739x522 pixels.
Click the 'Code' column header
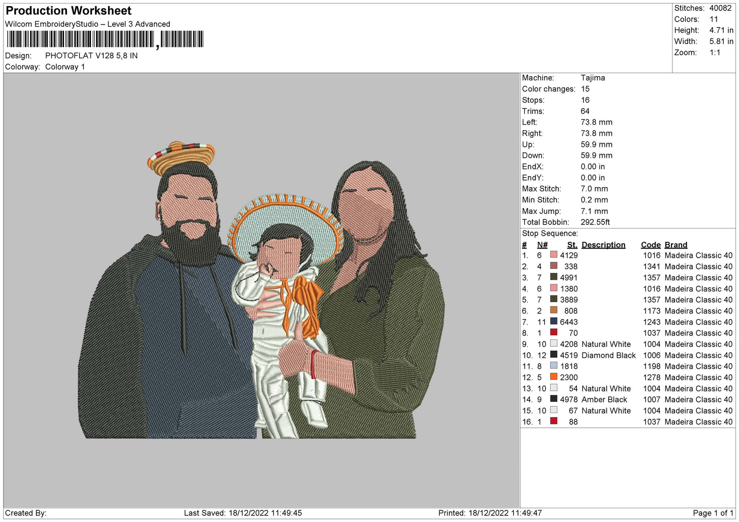click(x=651, y=245)
